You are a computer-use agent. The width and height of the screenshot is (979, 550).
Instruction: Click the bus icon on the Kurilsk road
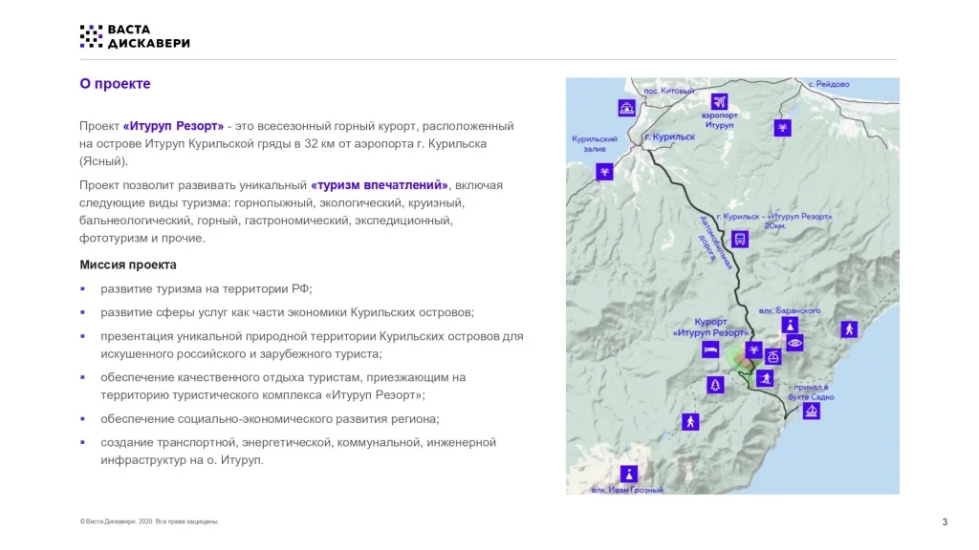pyautogui.click(x=740, y=239)
